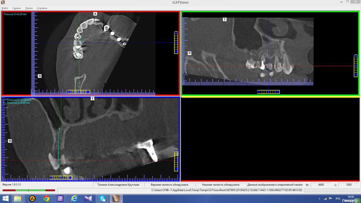
Task: Click the window width W value field
Action: click(321, 185)
